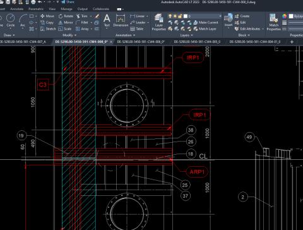Image resolution: width=303 pixels, height=230 pixels.
Task: Select the Circle drawing tool
Action: pos(10,20)
